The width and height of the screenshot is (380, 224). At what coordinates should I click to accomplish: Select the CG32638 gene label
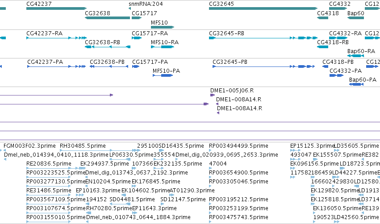coord(97,13)
